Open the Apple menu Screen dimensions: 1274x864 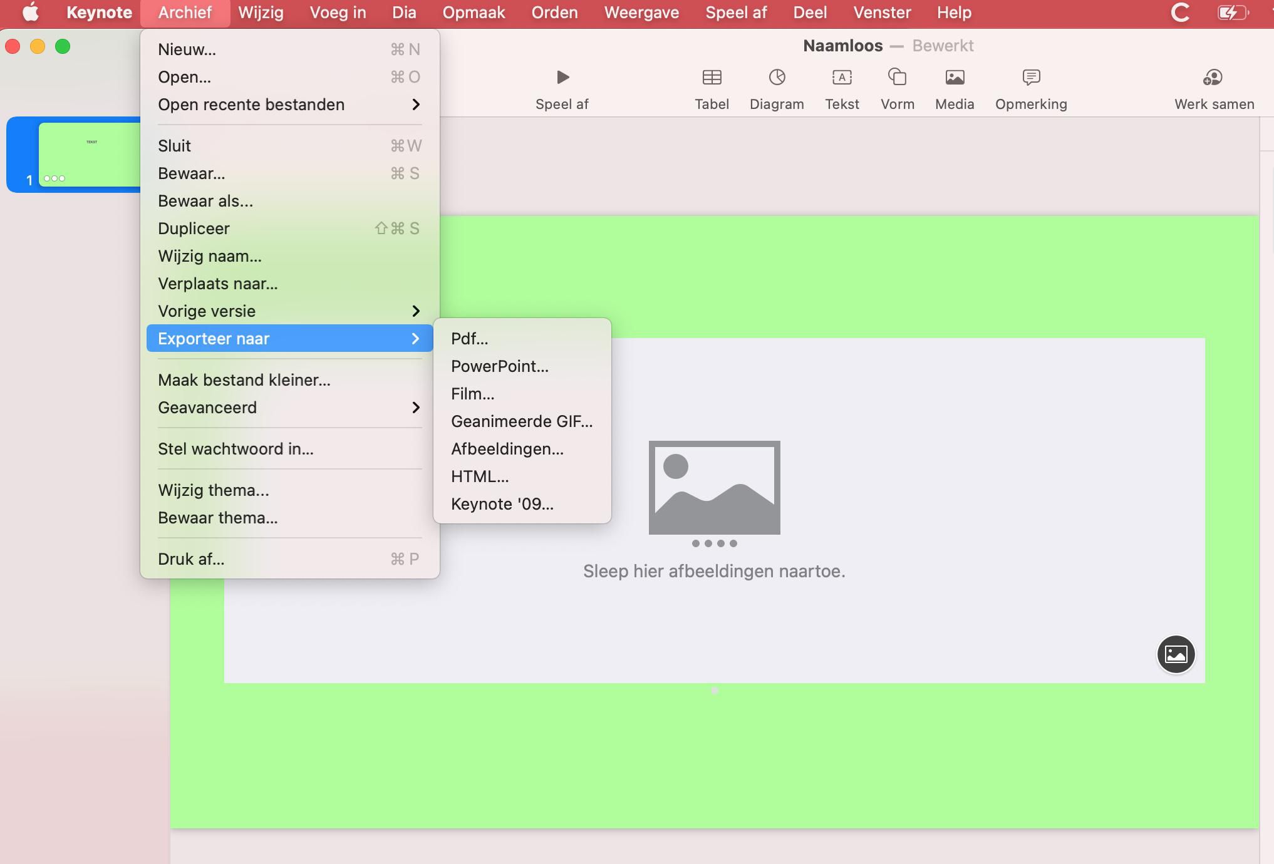click(30, 13)
